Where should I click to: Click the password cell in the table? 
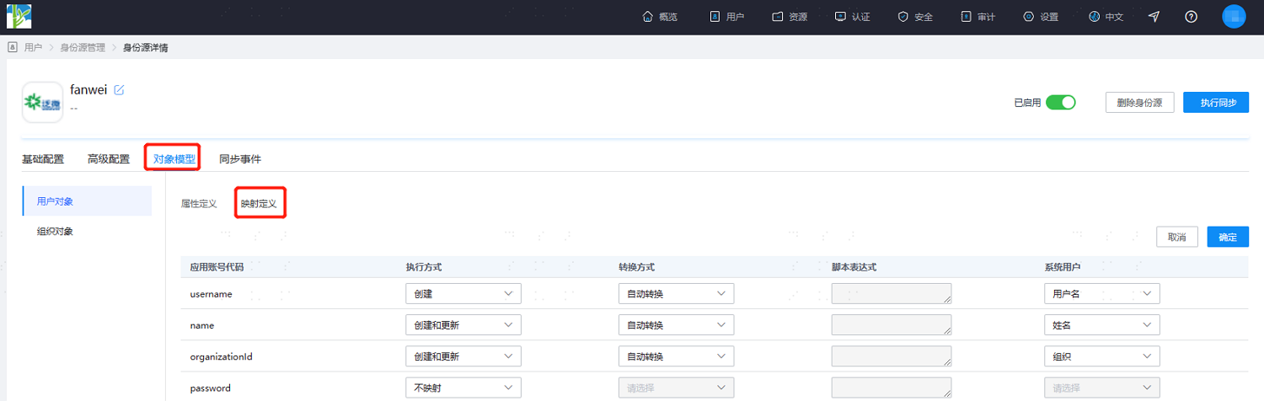(x=210, y=388)
